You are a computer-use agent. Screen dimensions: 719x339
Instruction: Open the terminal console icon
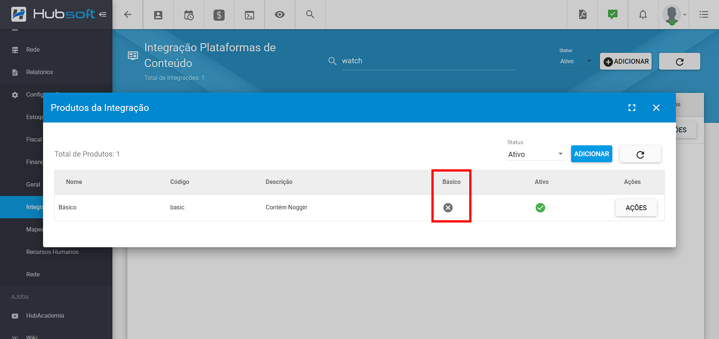[249, 15]
